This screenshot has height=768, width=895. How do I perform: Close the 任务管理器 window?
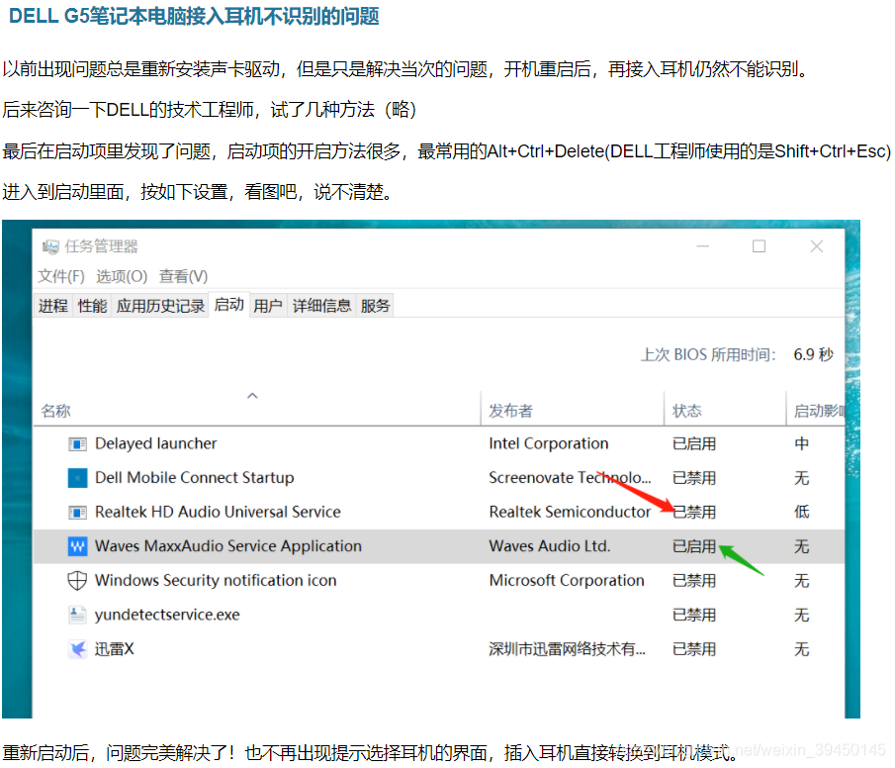coord(817,246)
